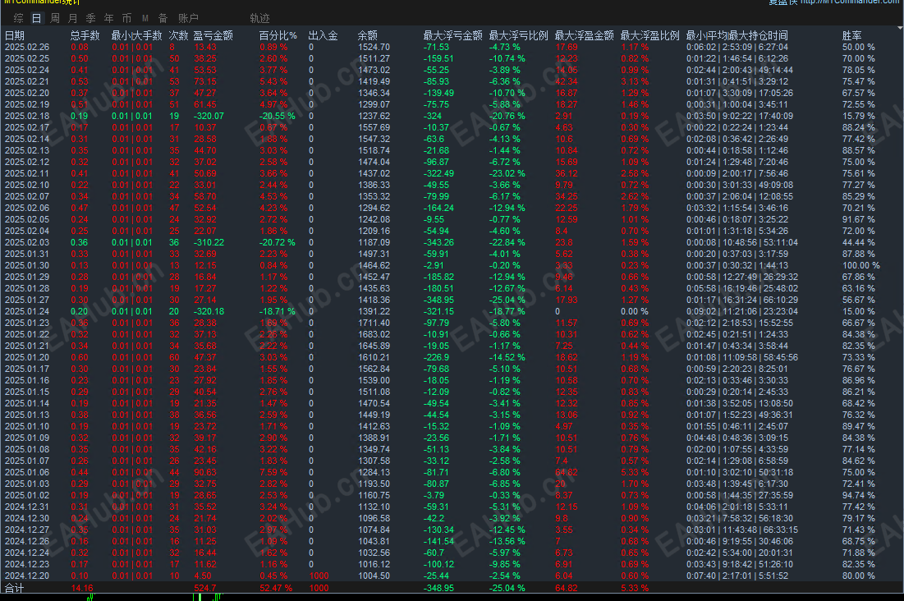Select the 日 daily tab
The height and width of the screenshot is (601, 904).
point(36,18)
